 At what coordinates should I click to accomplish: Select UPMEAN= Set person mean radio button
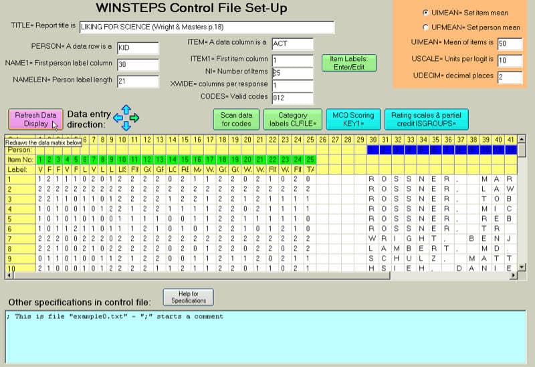click(425, 27)
